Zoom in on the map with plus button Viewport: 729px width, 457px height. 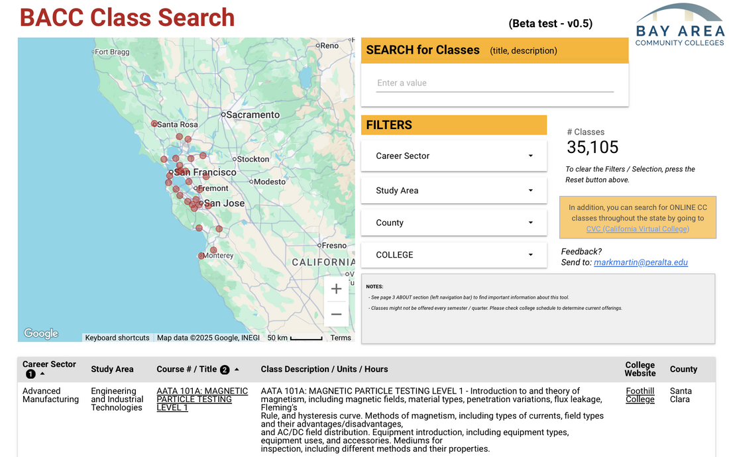[x=336, y=289]
